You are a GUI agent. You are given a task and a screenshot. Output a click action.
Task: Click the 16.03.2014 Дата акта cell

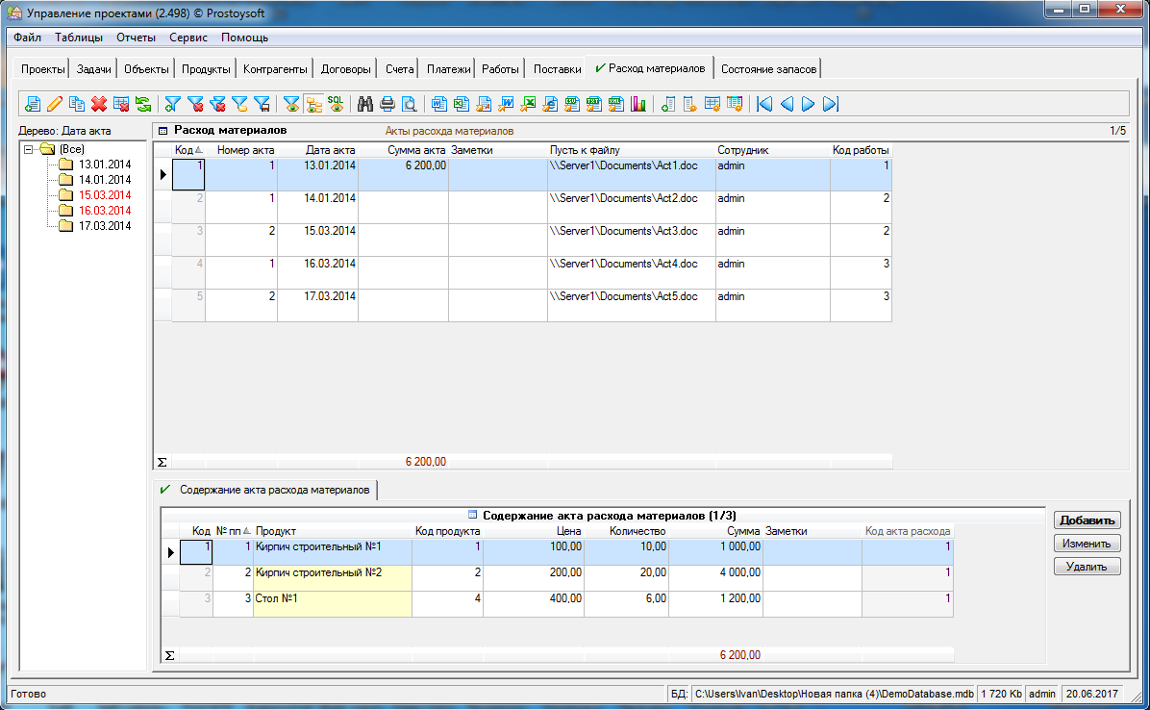coord(317,272)
